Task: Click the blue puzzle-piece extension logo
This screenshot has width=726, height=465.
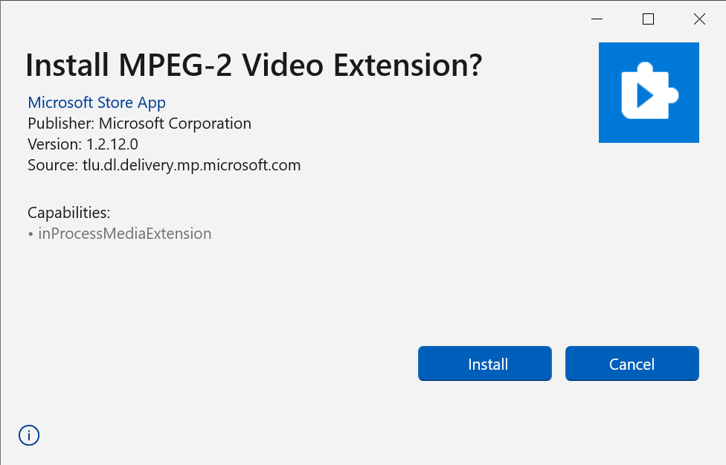Action: 649,92
